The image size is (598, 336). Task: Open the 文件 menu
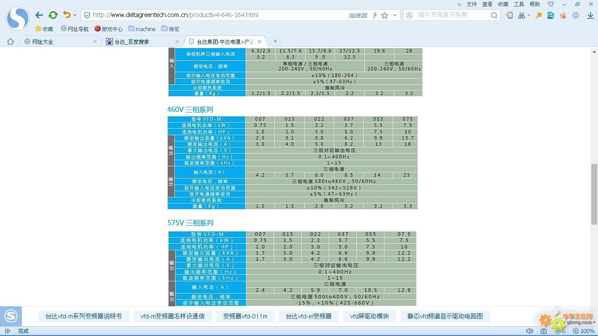click(471, 4)
